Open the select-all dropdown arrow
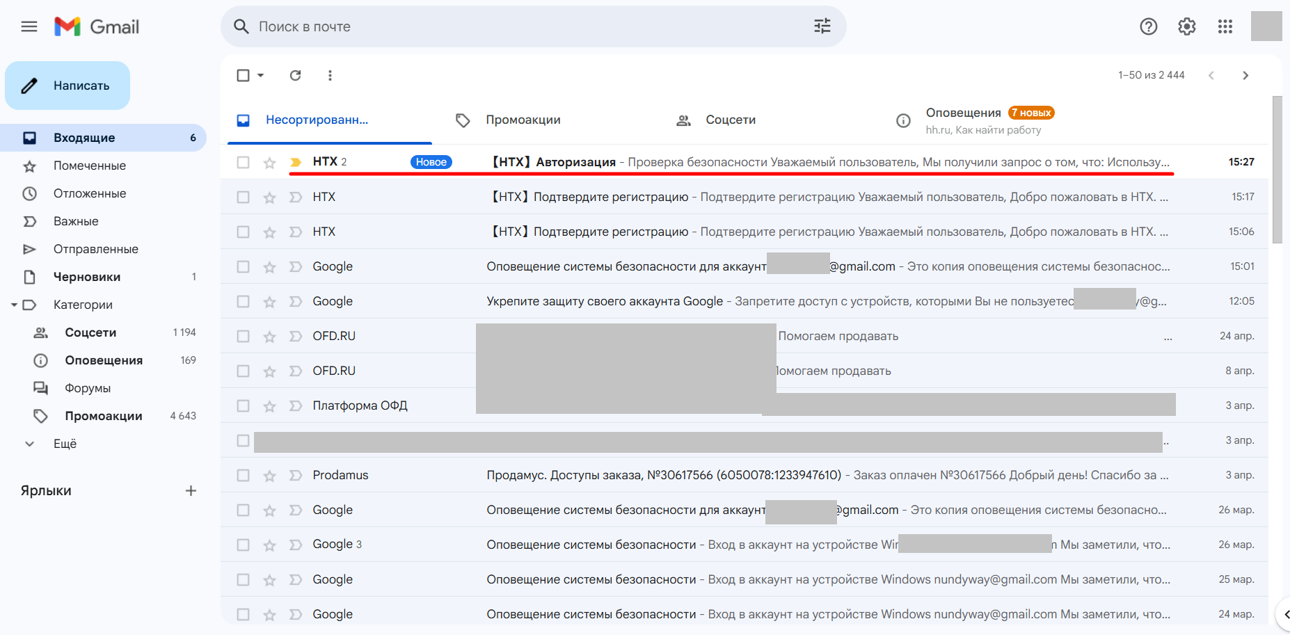Screen dimensions: 1290x635 (x=261, y=75)
